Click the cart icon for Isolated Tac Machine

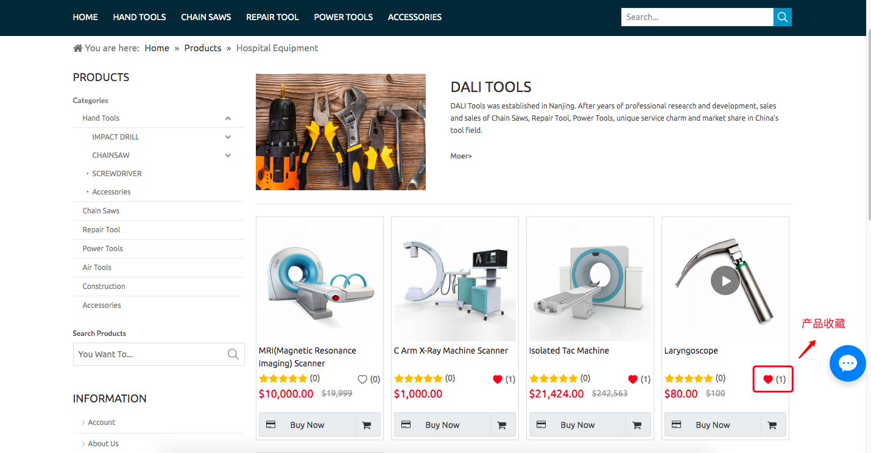coord(637,425)
